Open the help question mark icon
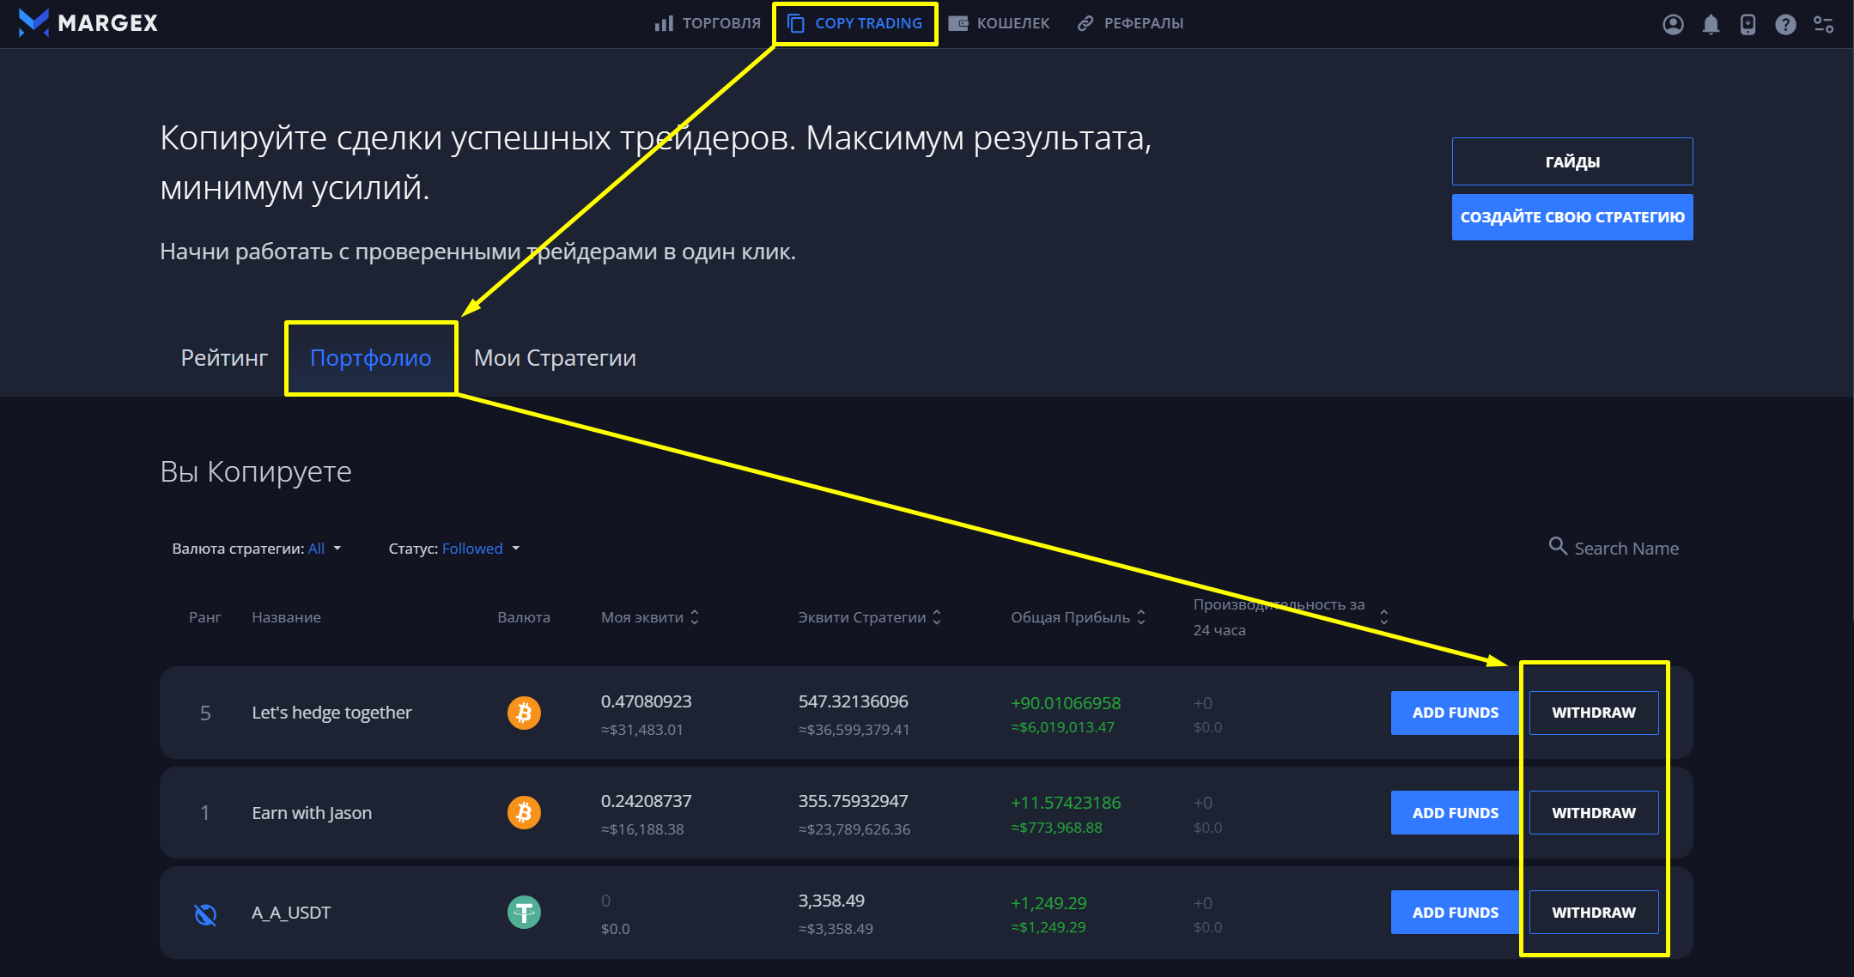The height and width of the screenshot is (977, 1854). pyautogui.click(x=1785, y=24)
